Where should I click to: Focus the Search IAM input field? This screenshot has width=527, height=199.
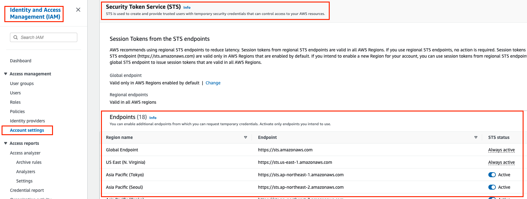(44, 37)
